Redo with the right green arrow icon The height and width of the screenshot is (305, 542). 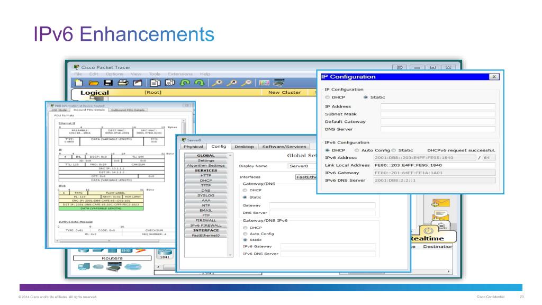coord(199,83)
